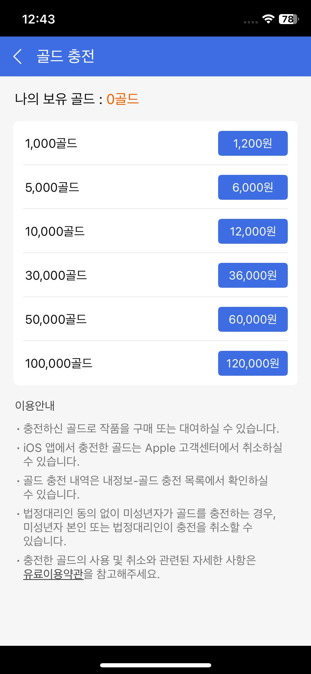311x674 pixels.
Task: Choose the 36,000원 charge option
Action: pyautogui.click(x=253, y=275)
